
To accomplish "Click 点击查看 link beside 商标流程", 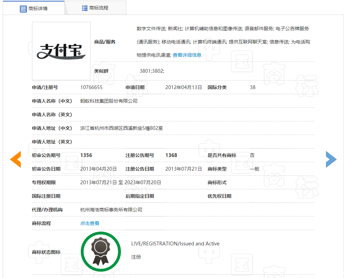I will coord(90,223).
